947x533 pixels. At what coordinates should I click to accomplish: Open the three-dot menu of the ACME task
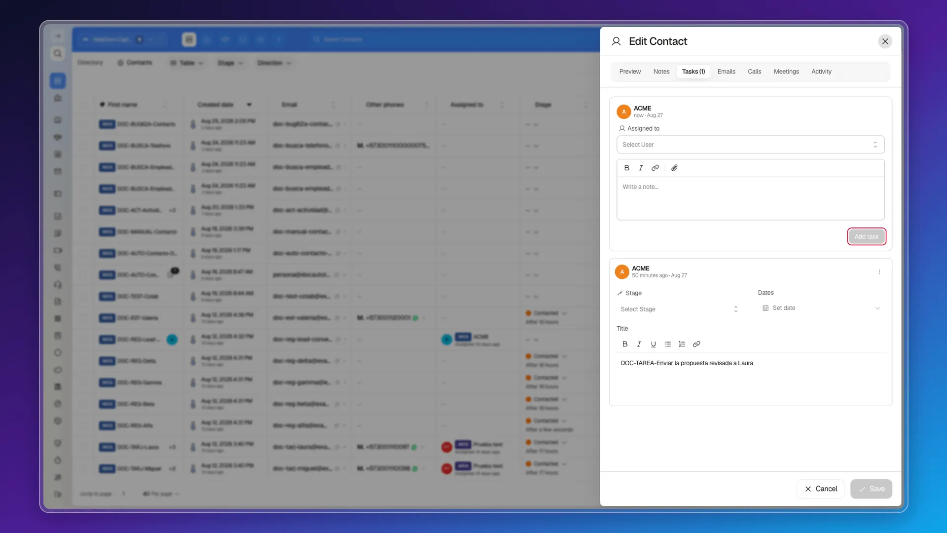pyautogui.click(x=879, y=272)
